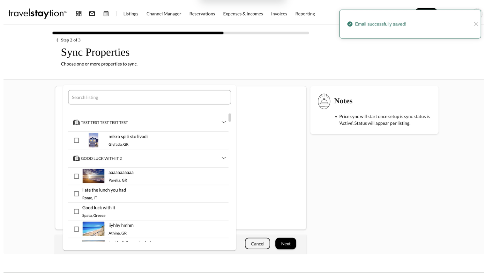
Task: Open the Channel Manager menu
Action: 164,14
